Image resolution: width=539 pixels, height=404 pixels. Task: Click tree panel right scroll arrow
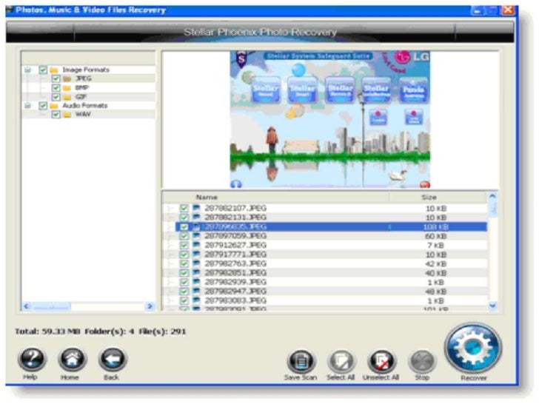coord(150,306)
